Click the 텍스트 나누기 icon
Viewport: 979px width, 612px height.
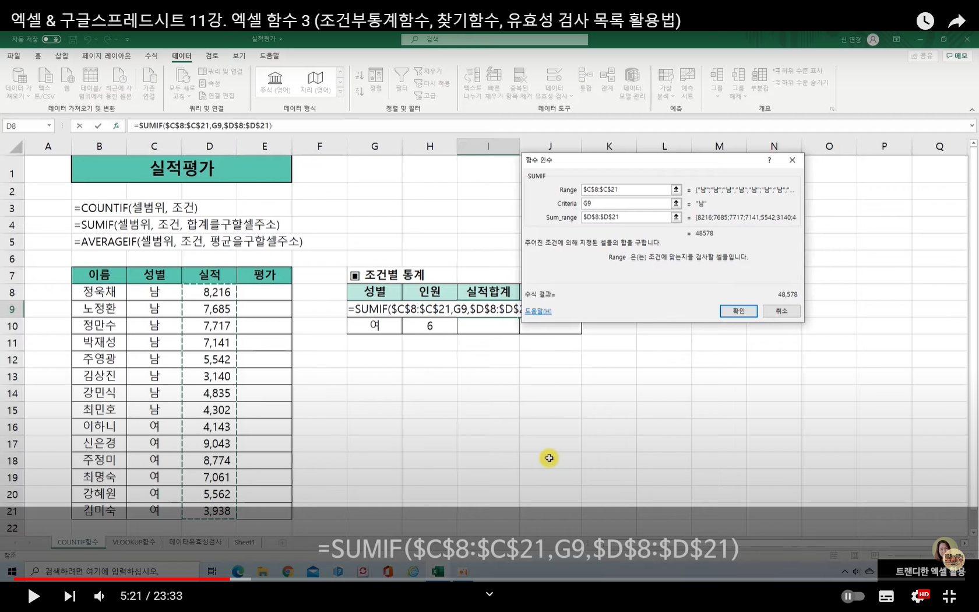[473, 83]
